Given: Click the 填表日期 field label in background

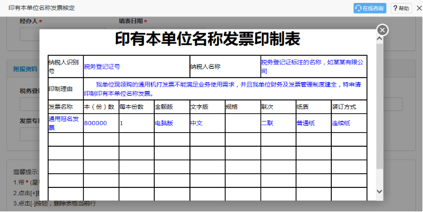Looking at the screenshot, I should (131, 21).
